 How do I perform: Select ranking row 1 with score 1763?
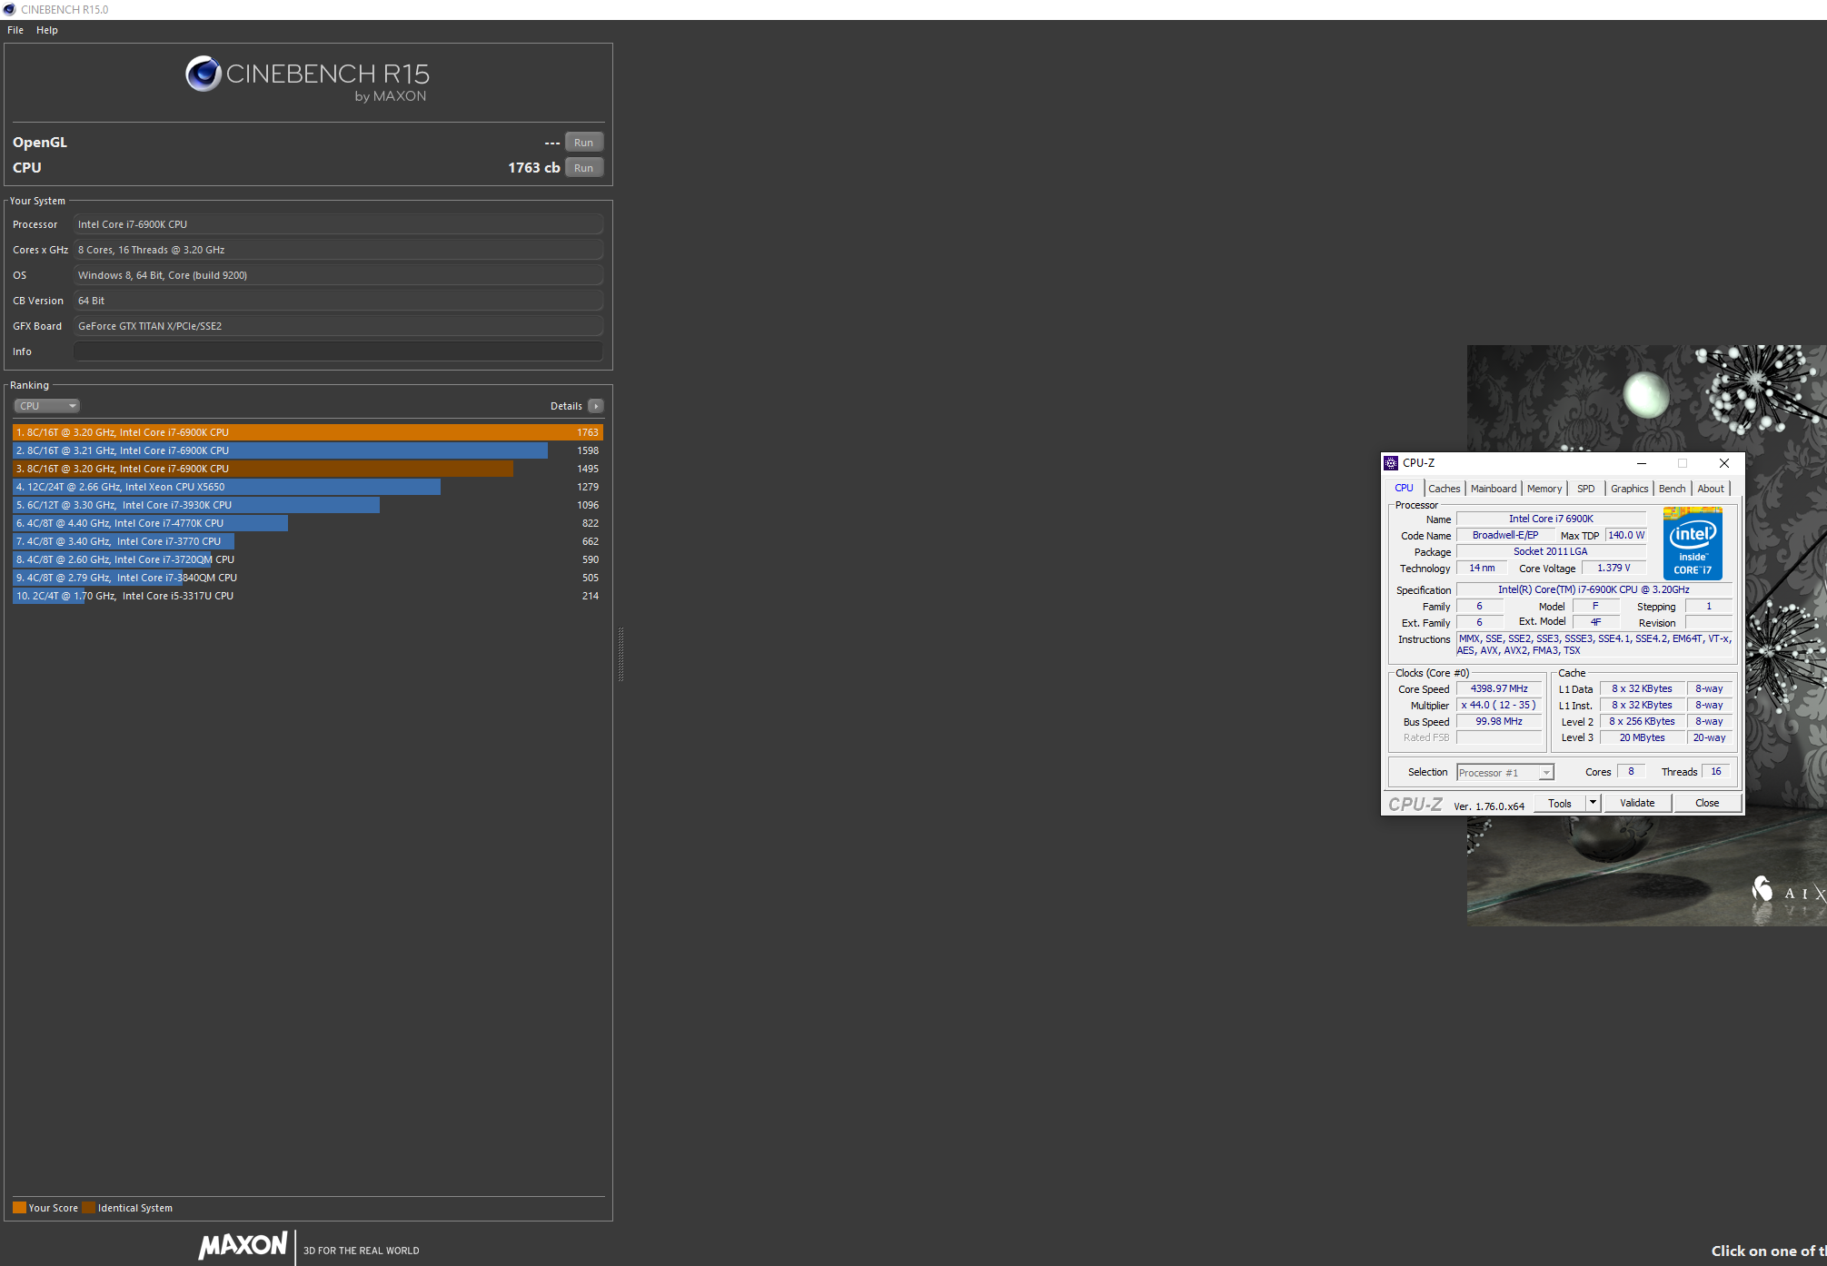[308, 432]
